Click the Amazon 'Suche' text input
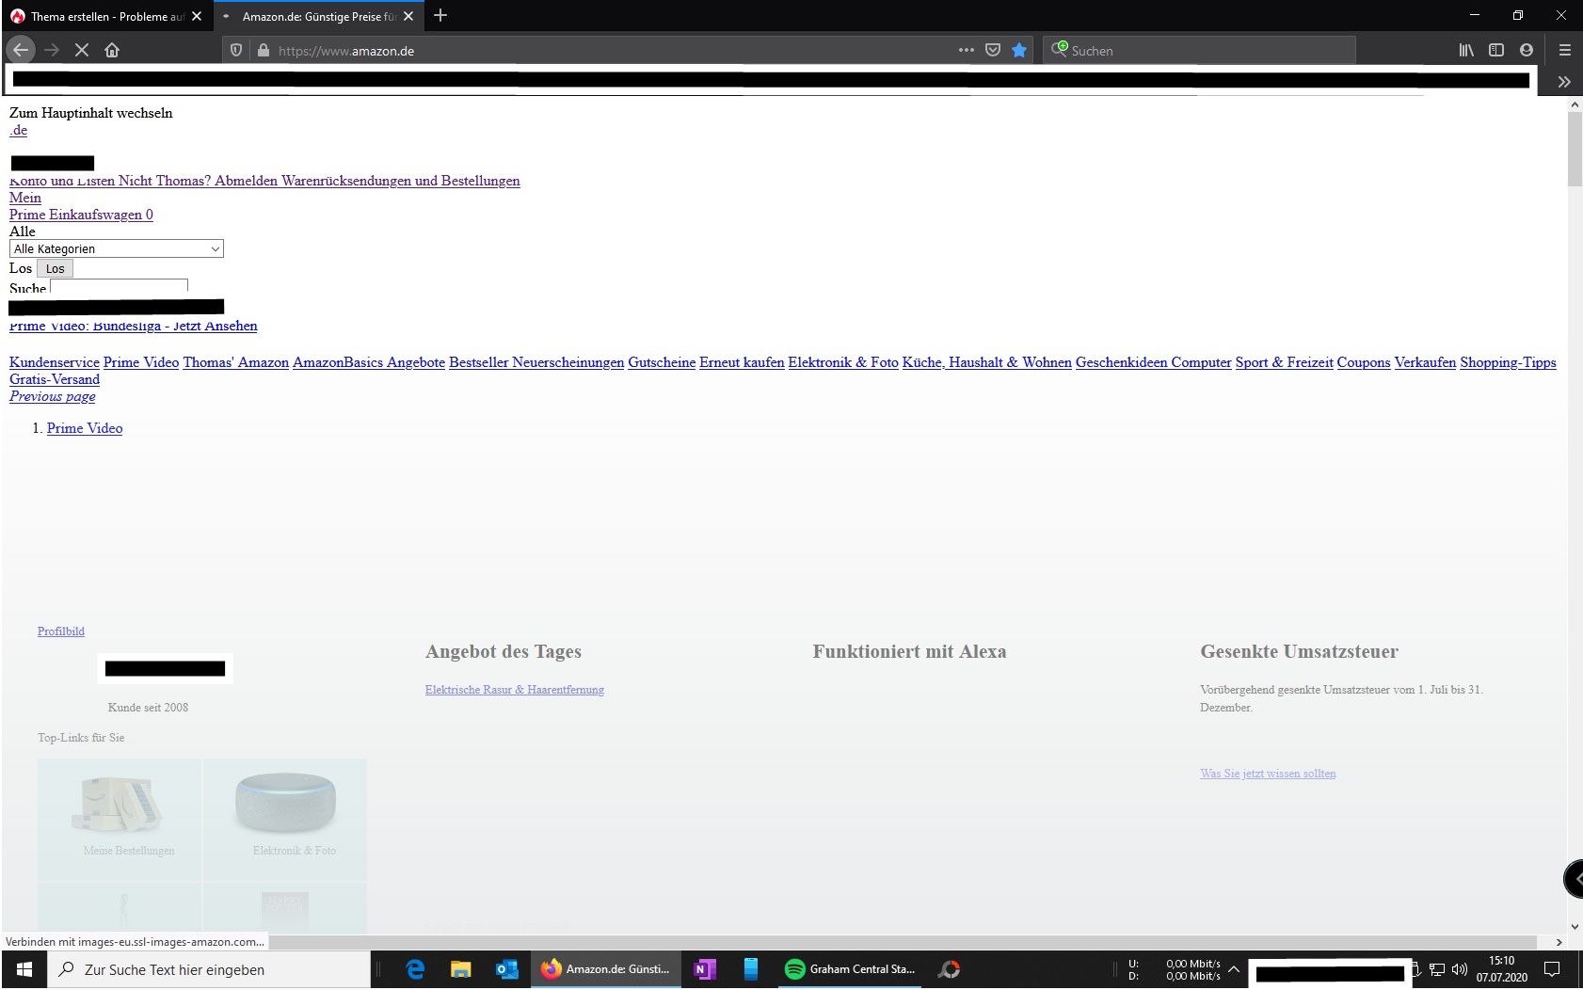The width and height of the screenshot is (1583, 990). click(x=119, y=286)
